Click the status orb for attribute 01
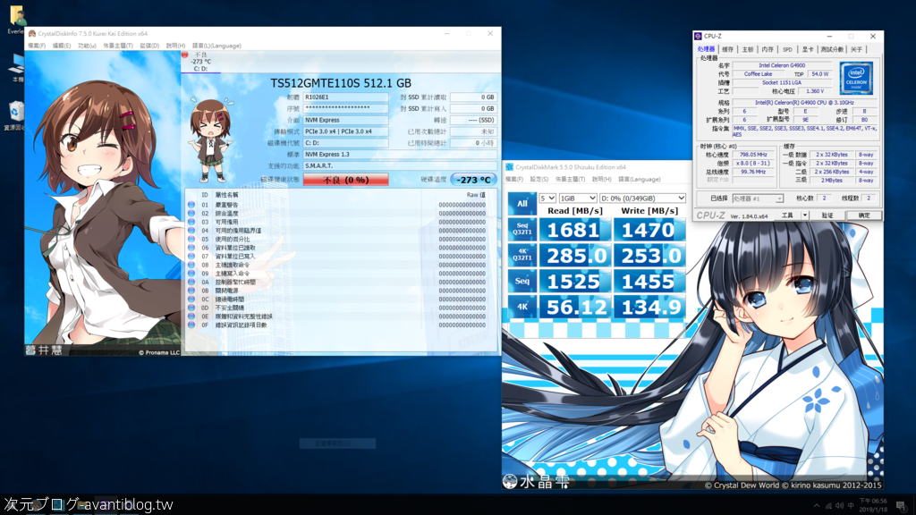916x515 pixels. pos(191,205)
